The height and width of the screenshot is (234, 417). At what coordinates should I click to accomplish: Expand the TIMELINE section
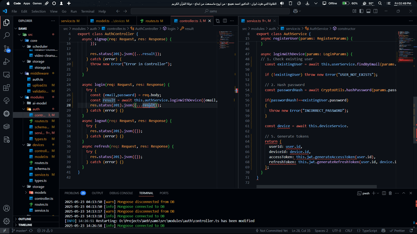pos(36,225)
